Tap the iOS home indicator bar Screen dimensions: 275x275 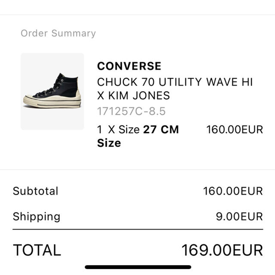pyautogui.click(x=138, y=267)
